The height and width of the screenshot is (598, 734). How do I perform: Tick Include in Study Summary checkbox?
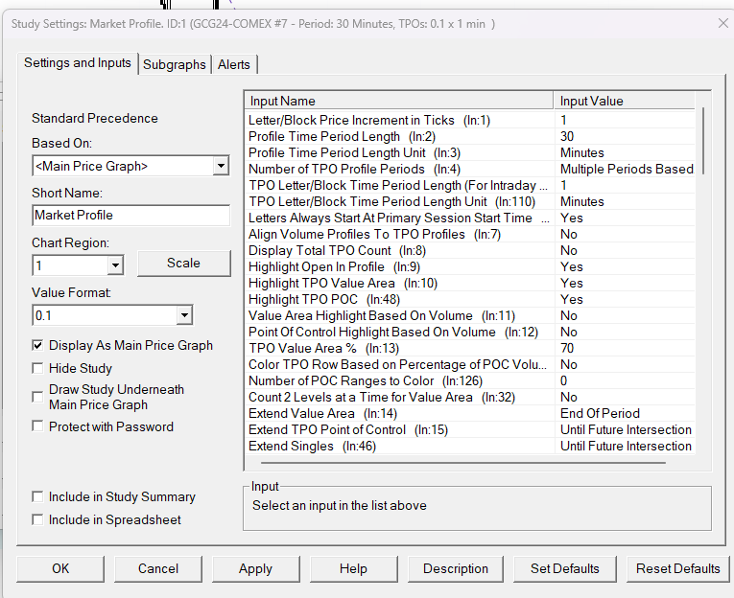38,496
